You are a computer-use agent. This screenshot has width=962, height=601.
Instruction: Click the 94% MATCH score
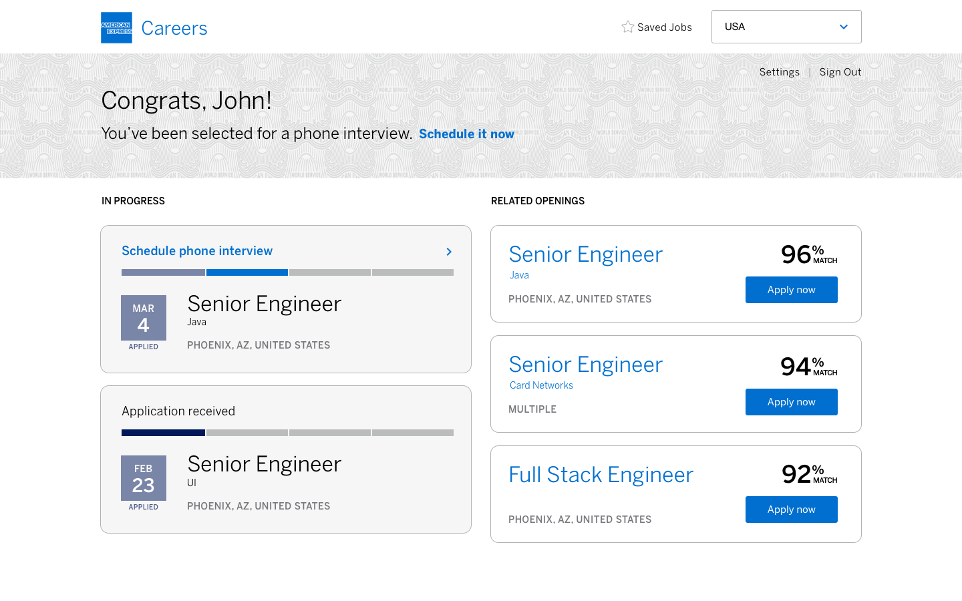(809, 367)
